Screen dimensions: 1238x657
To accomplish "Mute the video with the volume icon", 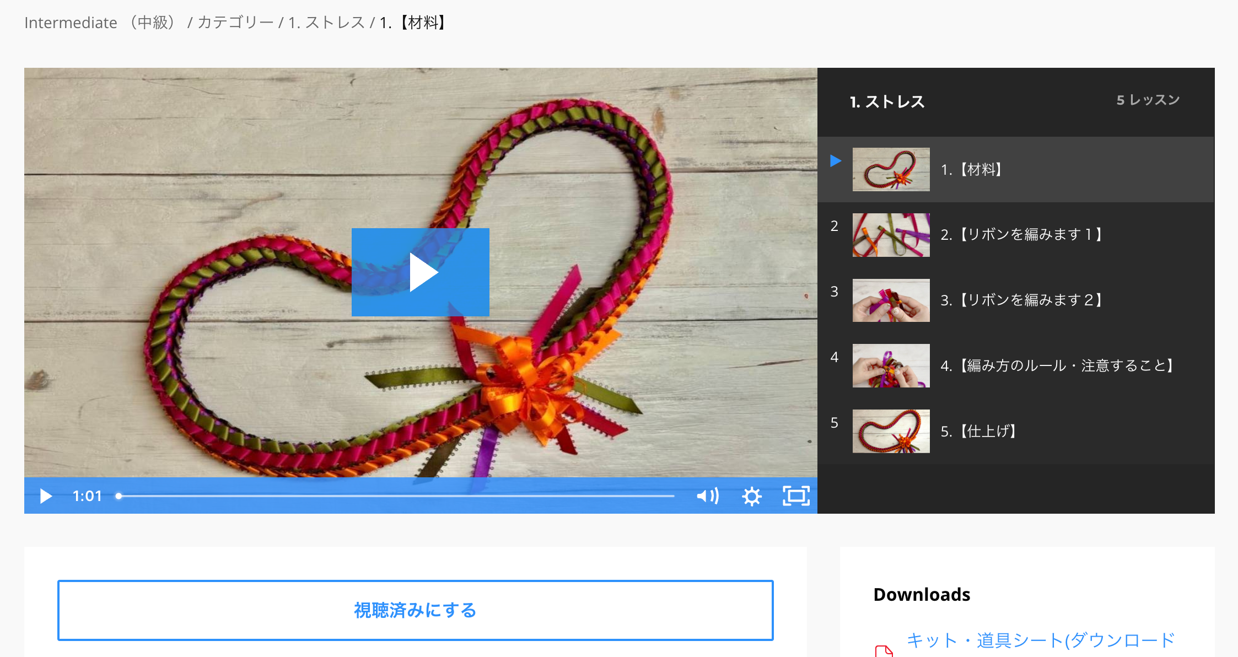I will tap(707, 496).
